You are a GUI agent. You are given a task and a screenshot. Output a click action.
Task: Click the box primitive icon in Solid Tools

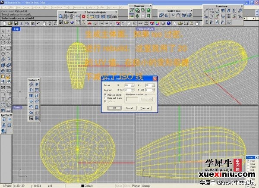(x=178, y=15)
